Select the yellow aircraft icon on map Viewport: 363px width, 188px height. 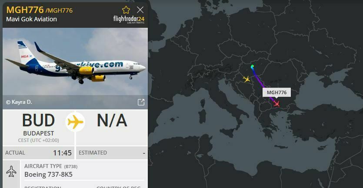click(x=246, y=79)
